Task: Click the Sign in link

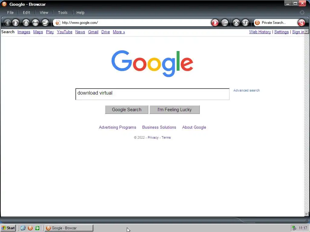Action: (x=298, y=32)
